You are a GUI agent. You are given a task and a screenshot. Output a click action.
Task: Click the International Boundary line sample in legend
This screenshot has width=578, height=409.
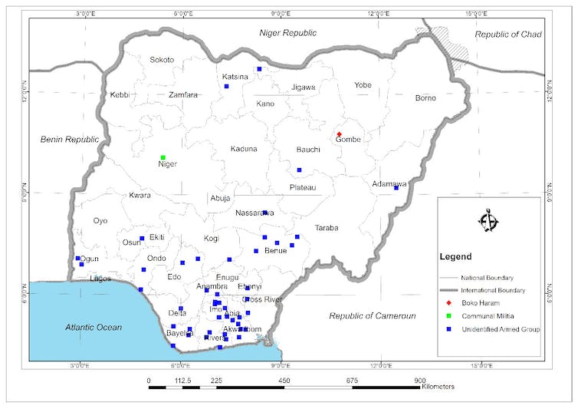(449, 290)
